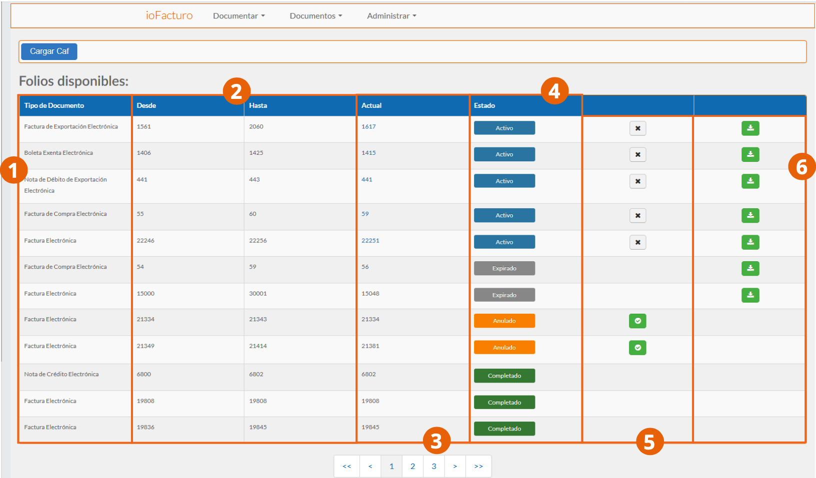Click the Desde value 19836
Screen dimensions: 816x478
click(x=145, y=428)
